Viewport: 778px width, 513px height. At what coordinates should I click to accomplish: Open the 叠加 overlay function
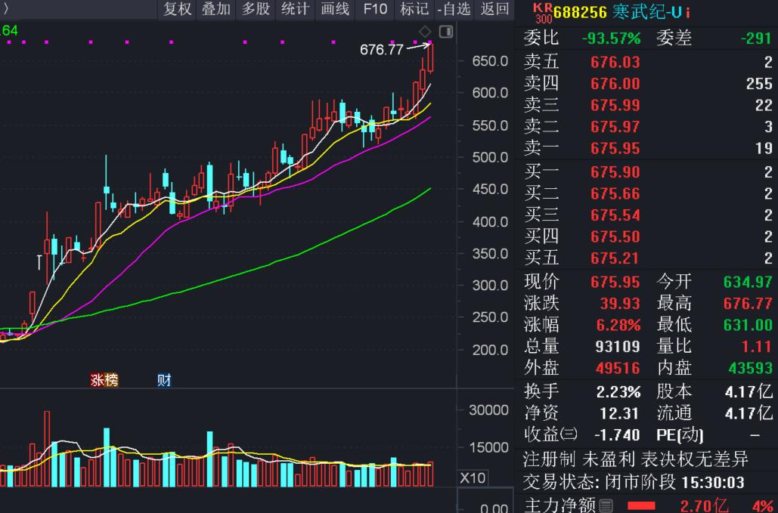coord(215,11)
